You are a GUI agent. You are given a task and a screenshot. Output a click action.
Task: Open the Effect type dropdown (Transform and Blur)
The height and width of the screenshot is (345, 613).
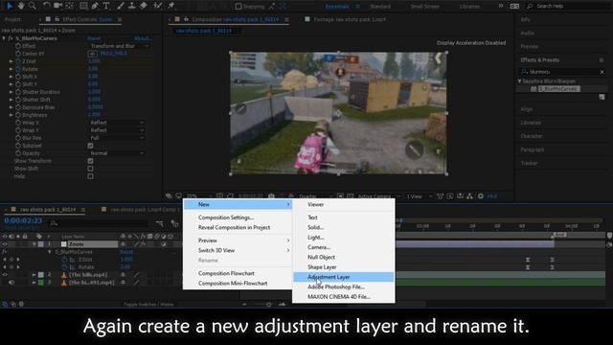[119, 46]
